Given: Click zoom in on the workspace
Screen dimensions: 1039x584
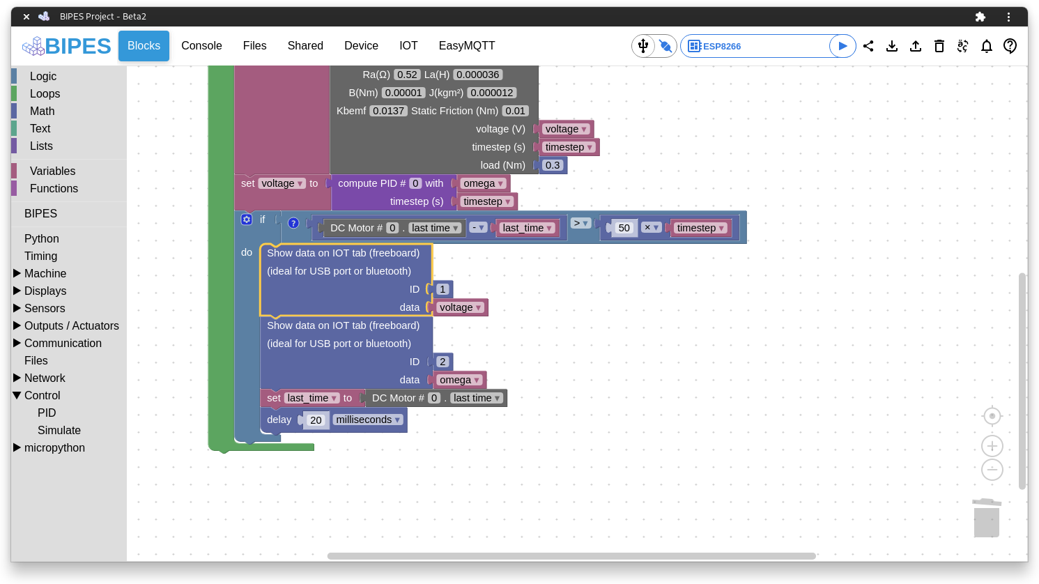Looking at the screenshot, I should coord(992,445).
